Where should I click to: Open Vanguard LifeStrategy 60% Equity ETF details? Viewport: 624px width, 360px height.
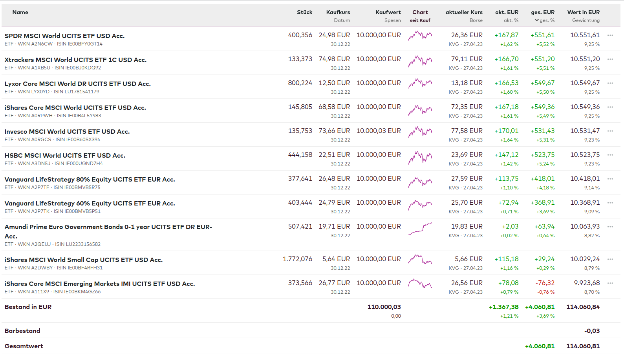click(90, 203)
